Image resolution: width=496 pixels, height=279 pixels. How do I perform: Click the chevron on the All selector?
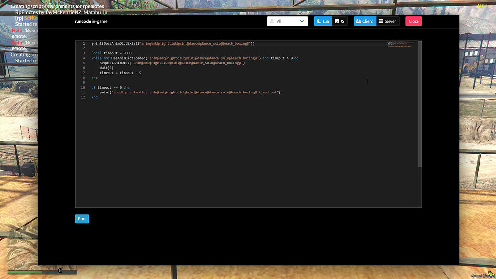302,21
